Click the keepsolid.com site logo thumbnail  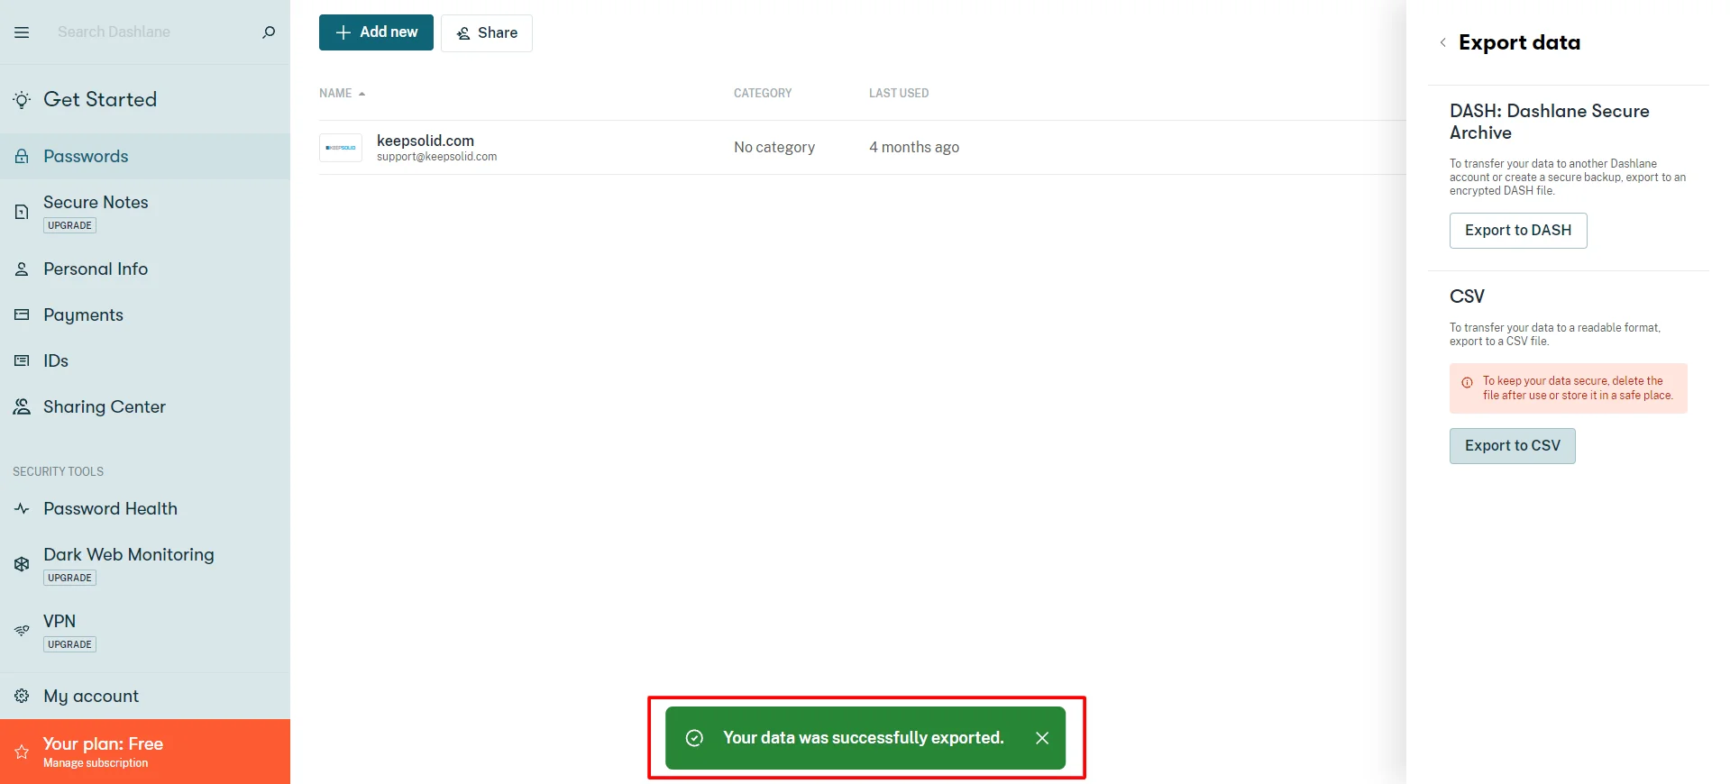341,148
